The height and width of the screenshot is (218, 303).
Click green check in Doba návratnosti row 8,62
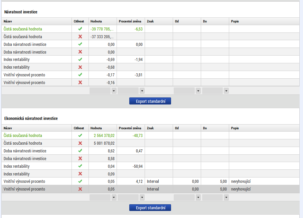(x=80, y=151)
